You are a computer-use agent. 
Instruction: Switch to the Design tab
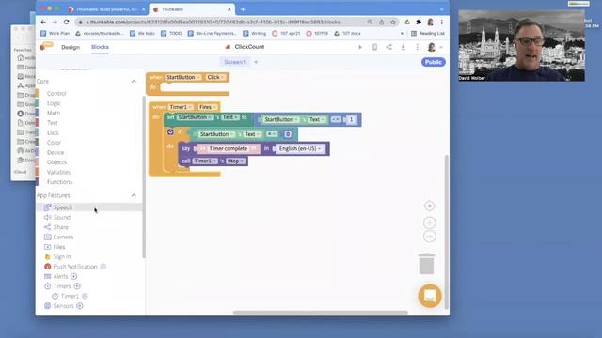click(x=71, y=47)
